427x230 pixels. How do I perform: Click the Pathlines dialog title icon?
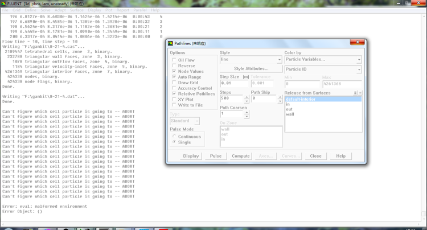click(170, 43)
